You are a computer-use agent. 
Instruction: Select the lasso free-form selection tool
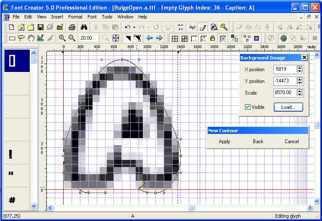point(21,38)
